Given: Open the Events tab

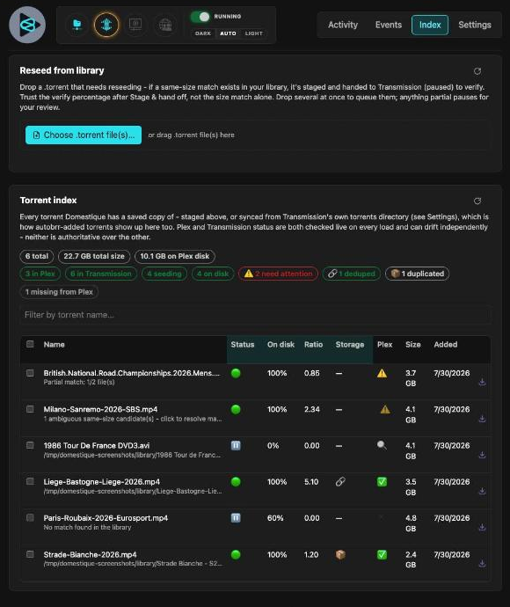Looking at the screenshot, I should [x=389, y=25].
